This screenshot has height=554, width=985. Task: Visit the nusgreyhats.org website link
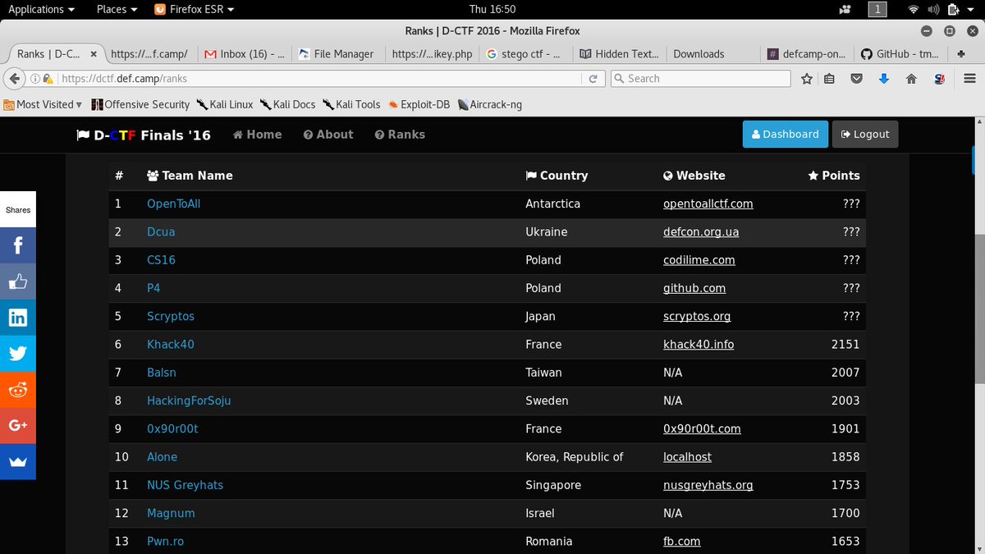click(x=708, y=485)
